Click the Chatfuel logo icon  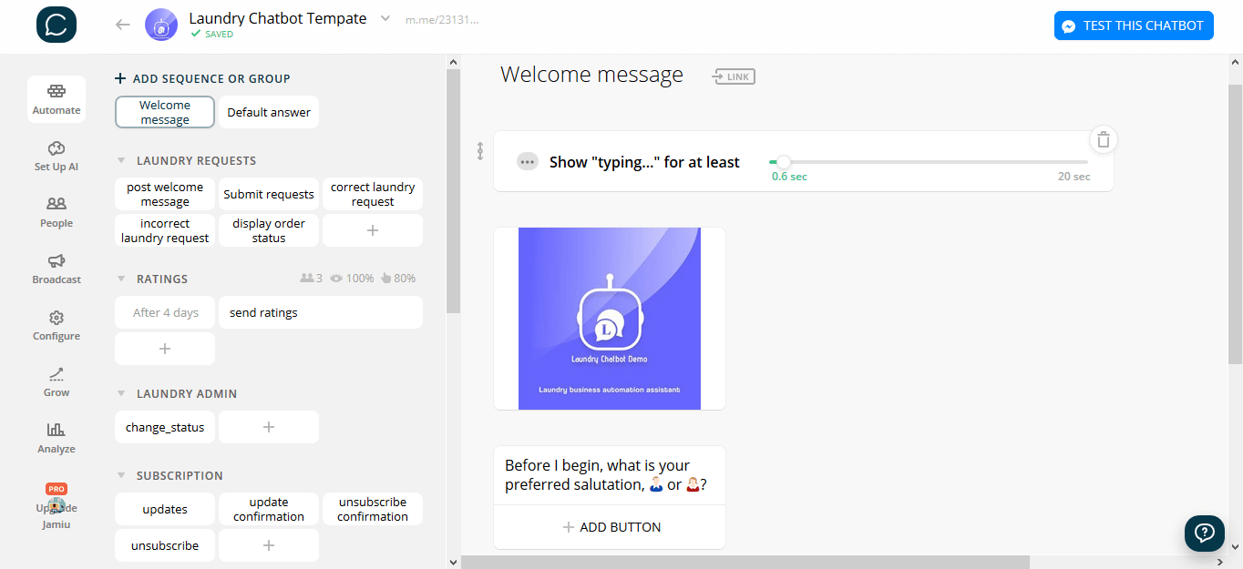tap(56, 25)
